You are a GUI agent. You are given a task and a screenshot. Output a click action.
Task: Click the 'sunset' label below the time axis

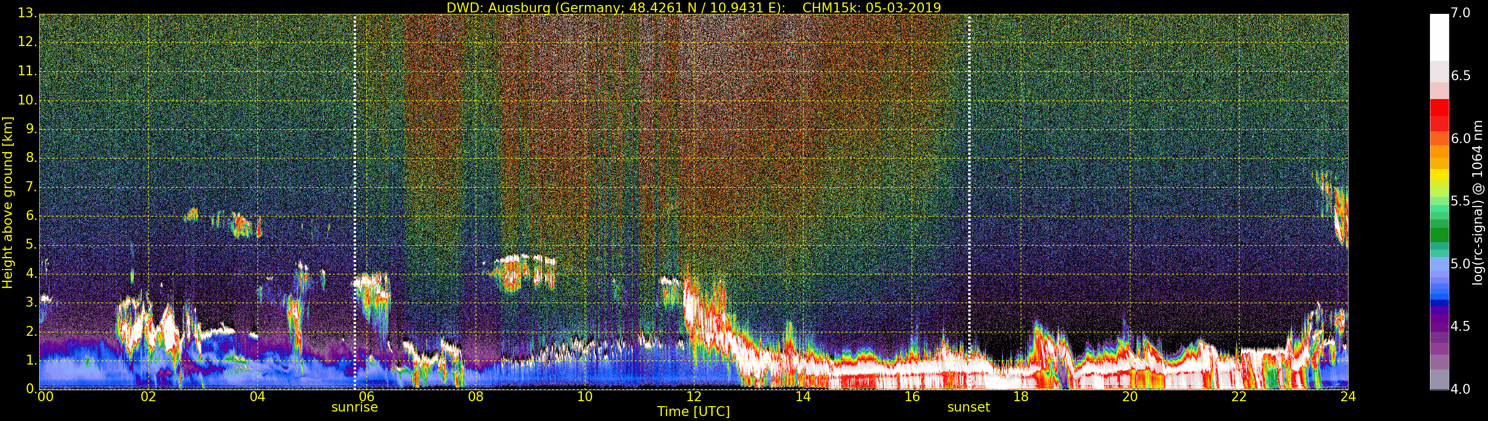pyautogui.click(x=969, y=407)
